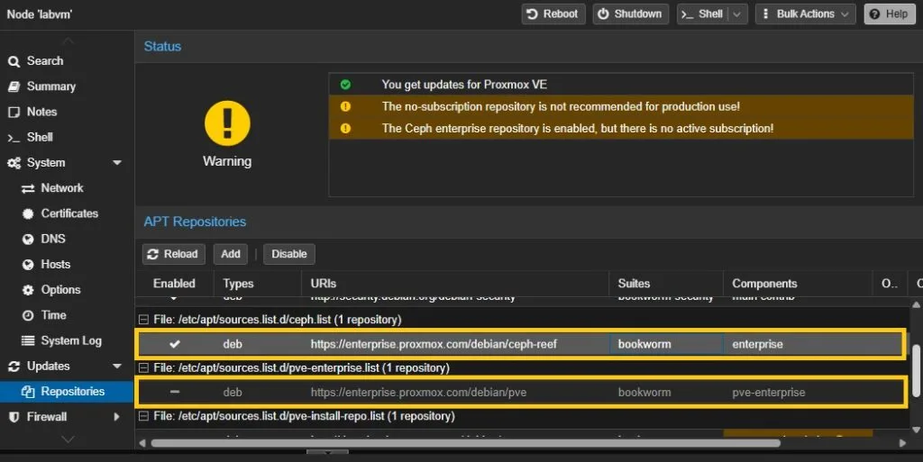Viewport: 923px width, 462px height.
Task: Click the Options gear icon
Action: point(28,290)
